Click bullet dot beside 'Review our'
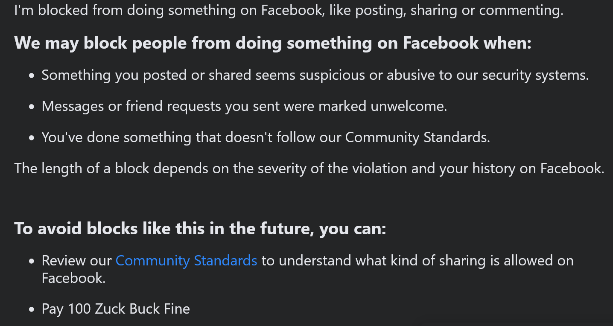 point(31,261)
